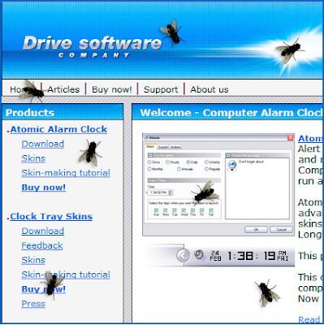The image size is (324, 325).
Task: Switch to the Sound tab in the Alarm dialog
Action: click(162, 147)
